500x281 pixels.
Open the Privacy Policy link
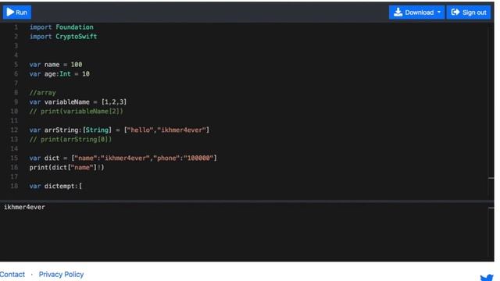(61, 274)
